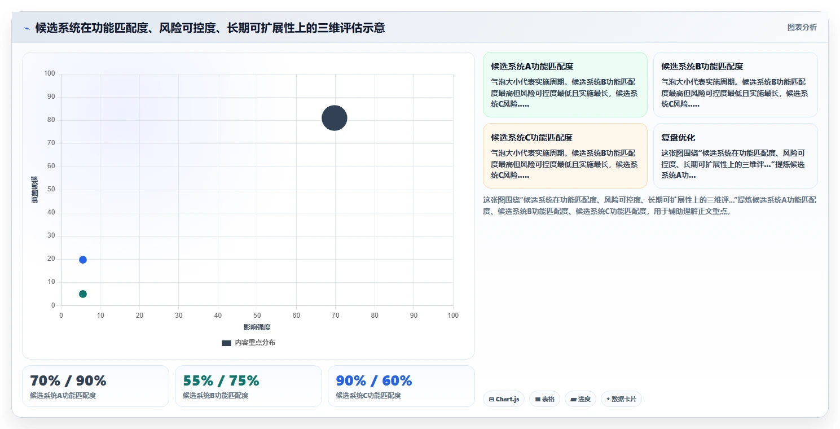Select the blue bubble on chart
840x429 pixels.
click(83, 260)
